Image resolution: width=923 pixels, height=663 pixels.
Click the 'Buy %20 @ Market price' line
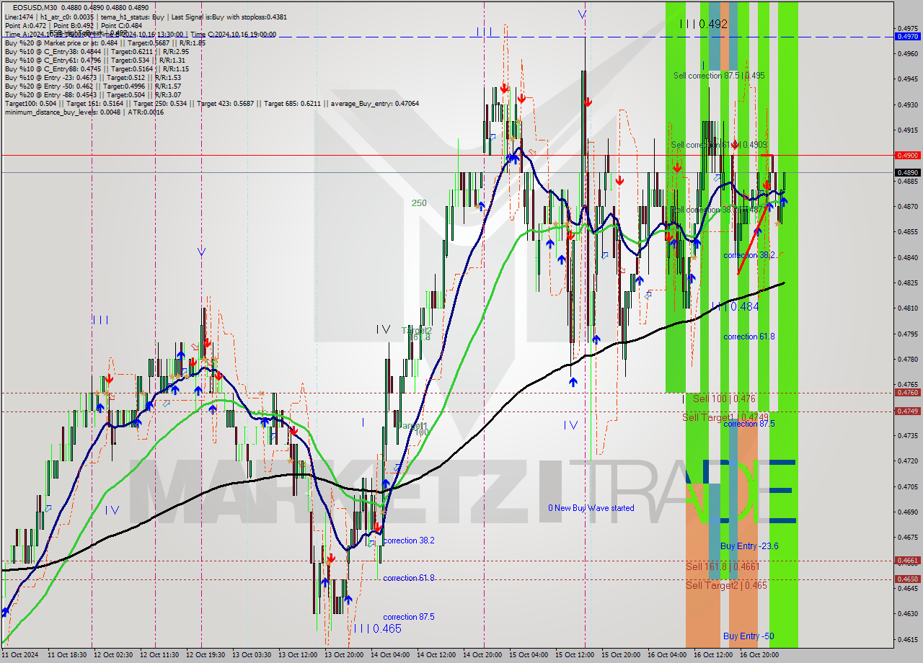click(x=105, y=43)
